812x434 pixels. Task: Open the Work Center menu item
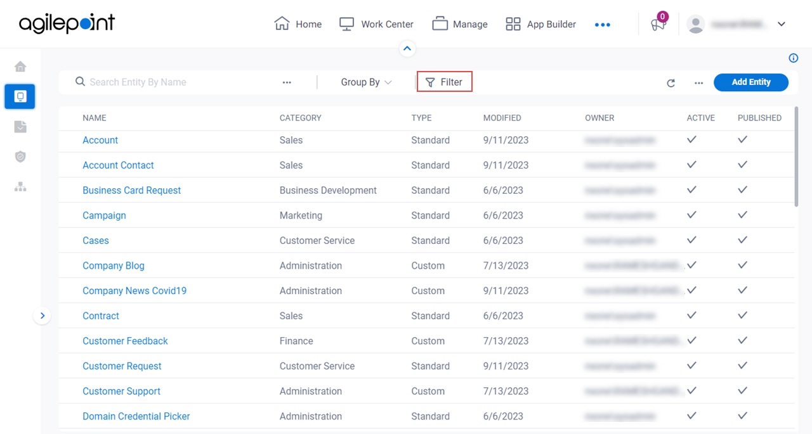pyautogui.click(x=376, y=24)
